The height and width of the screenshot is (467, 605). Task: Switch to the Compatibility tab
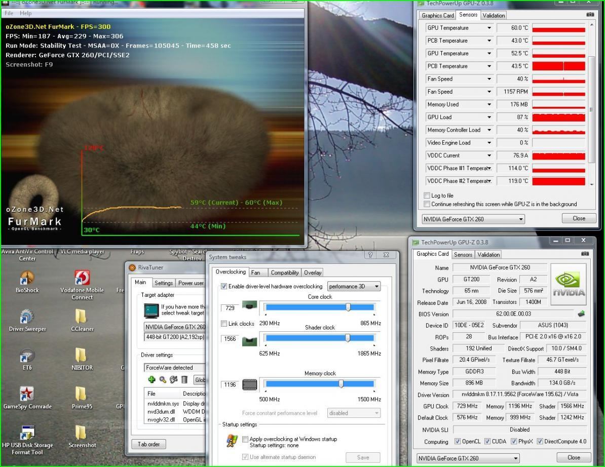click(x=285, y=273)
